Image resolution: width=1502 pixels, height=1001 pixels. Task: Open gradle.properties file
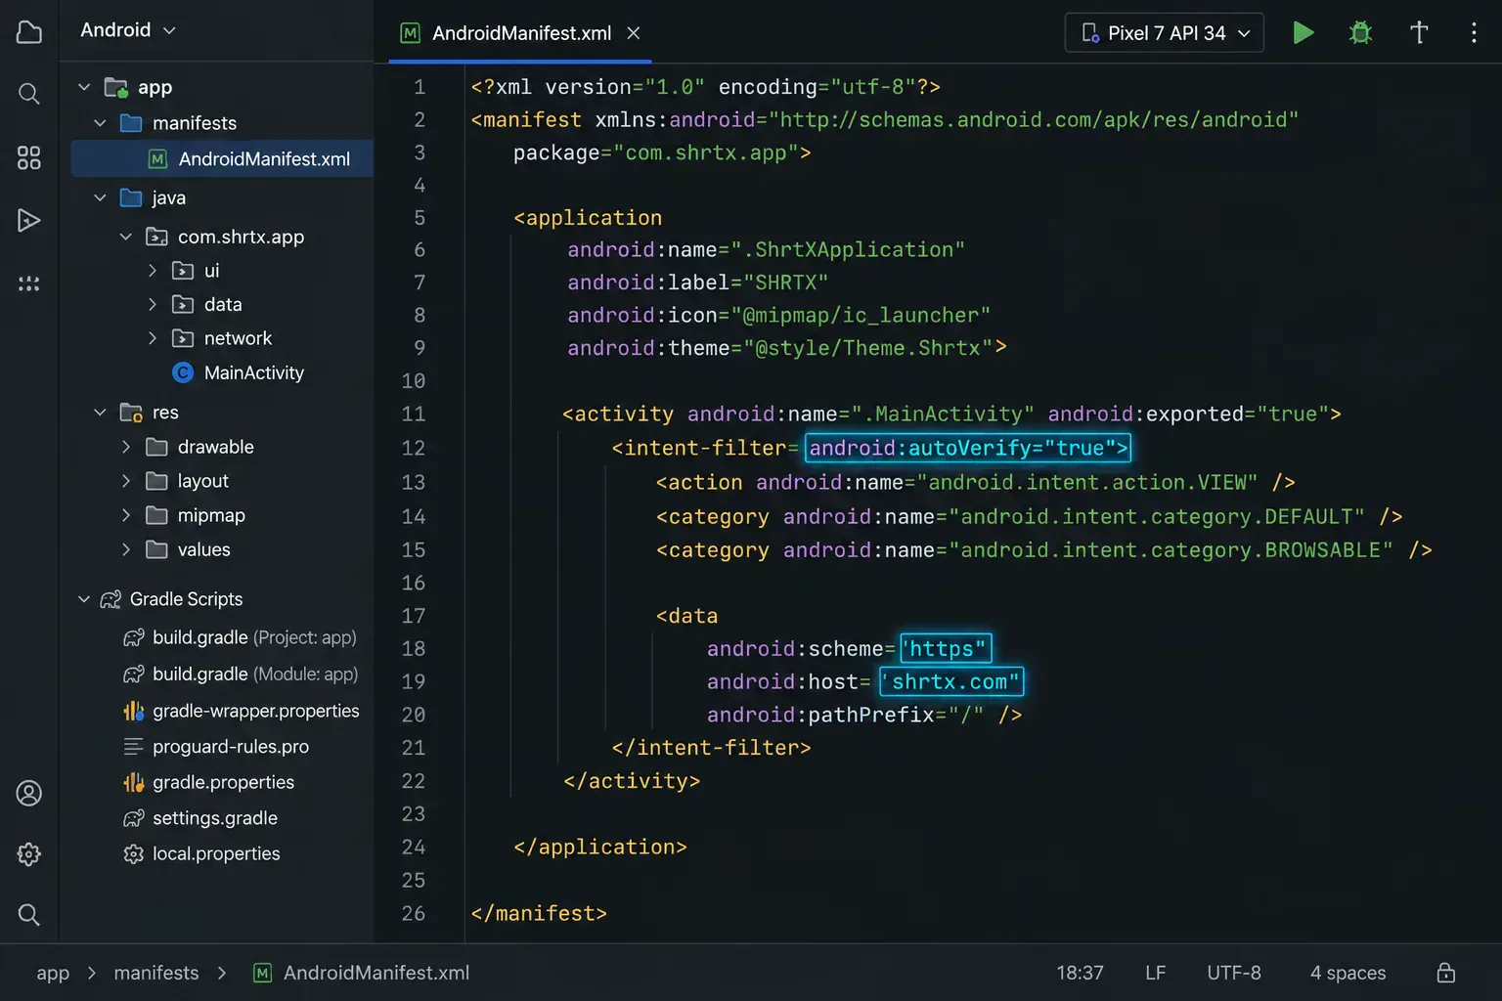pos(208,782)
